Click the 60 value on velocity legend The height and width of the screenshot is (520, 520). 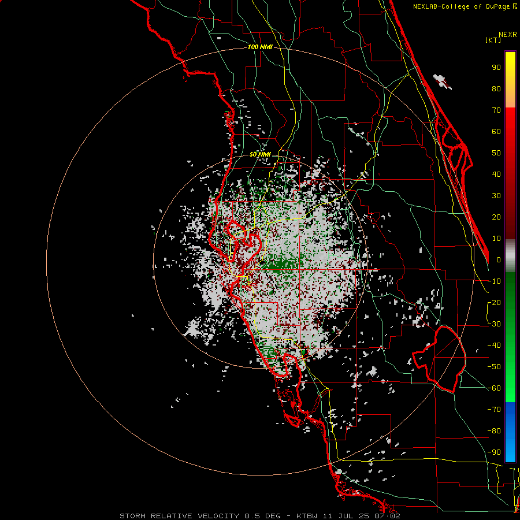pos(496,131)
